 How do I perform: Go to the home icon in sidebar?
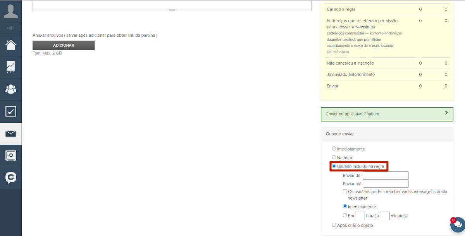point(11,44)
